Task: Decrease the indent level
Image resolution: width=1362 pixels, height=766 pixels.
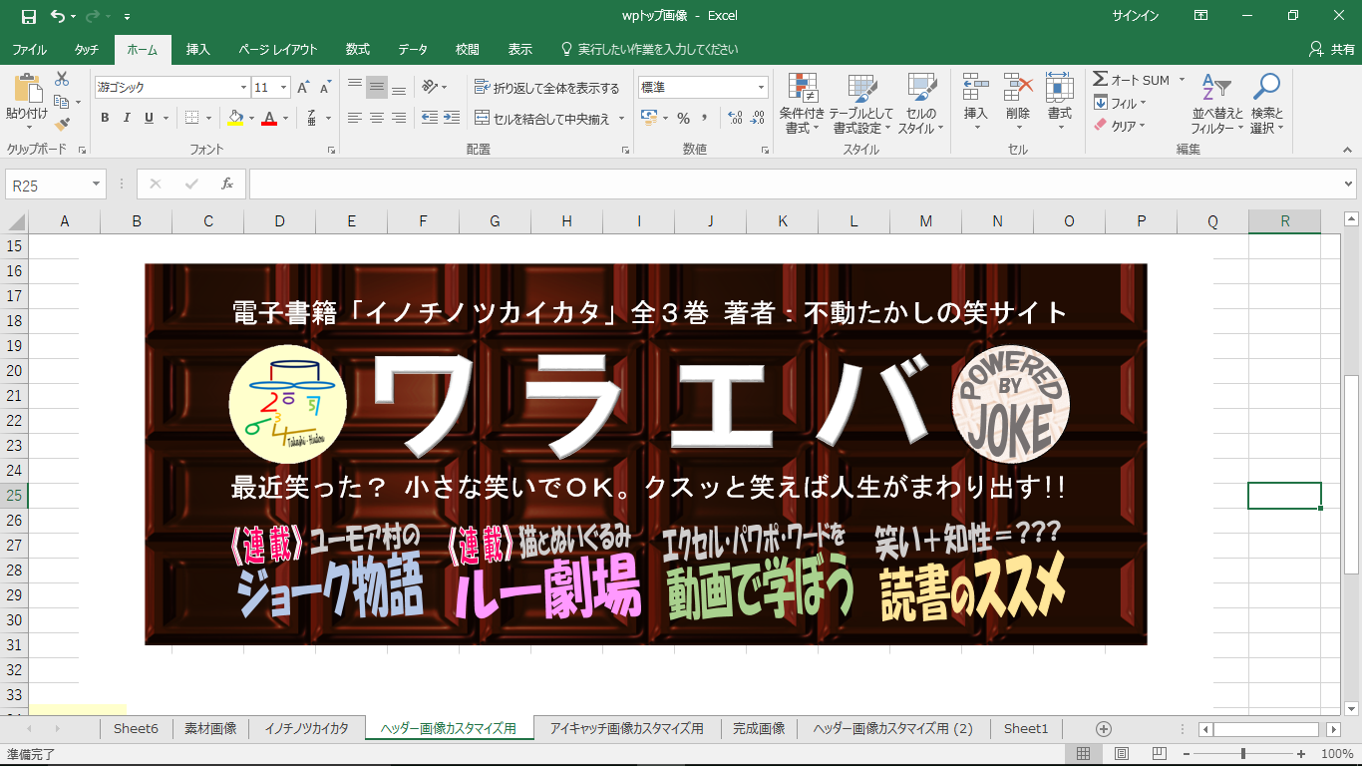Action: point(430,118)
